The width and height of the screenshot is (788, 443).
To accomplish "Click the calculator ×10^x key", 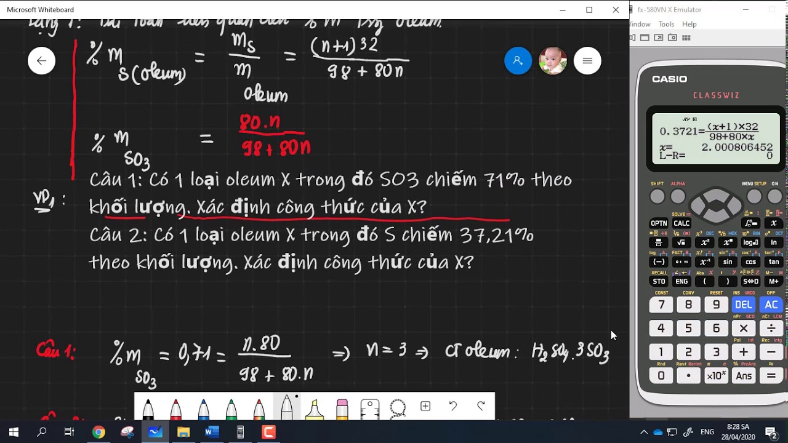I will (716, 375).
